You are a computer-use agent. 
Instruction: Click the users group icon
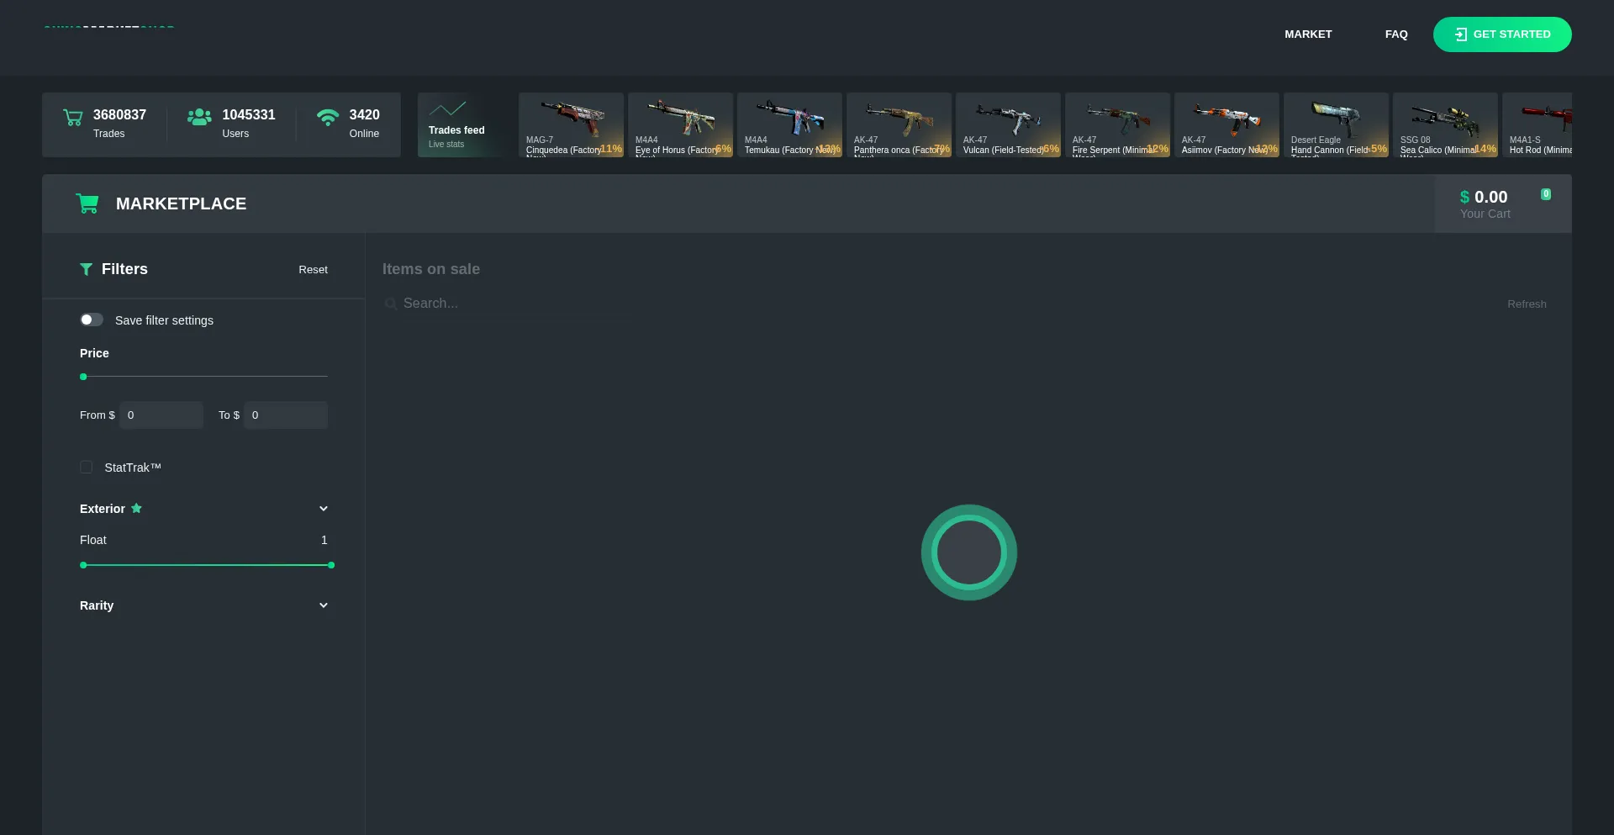(199, 117)
